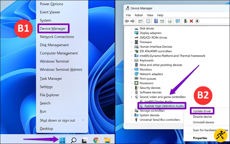The width and height of the screenshot is (230, 144).
Task: Expand the DVD/CD-ROM drives category
Action: (132, 37)
